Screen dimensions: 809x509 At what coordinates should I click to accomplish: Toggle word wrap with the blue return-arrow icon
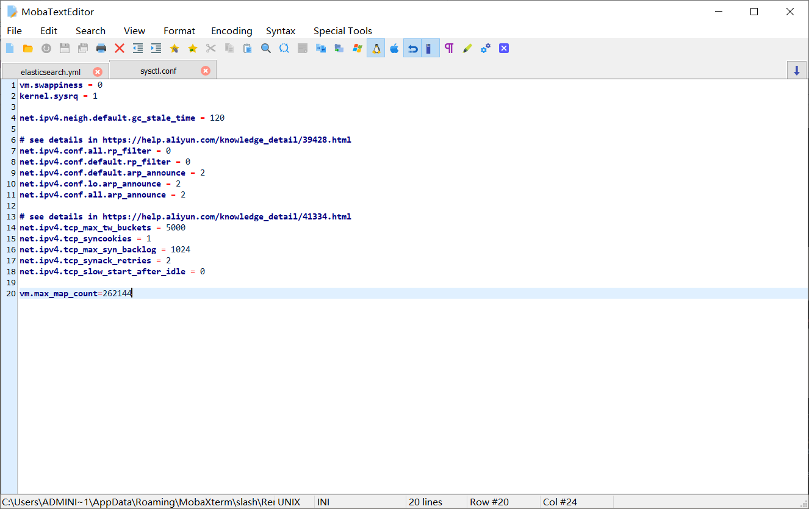412,48
